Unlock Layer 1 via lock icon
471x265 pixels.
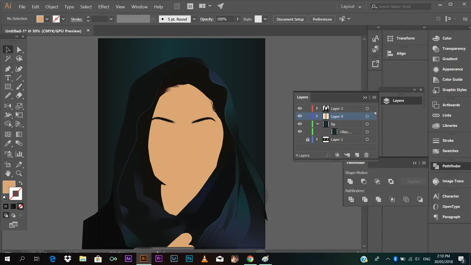tap(308, 139)
